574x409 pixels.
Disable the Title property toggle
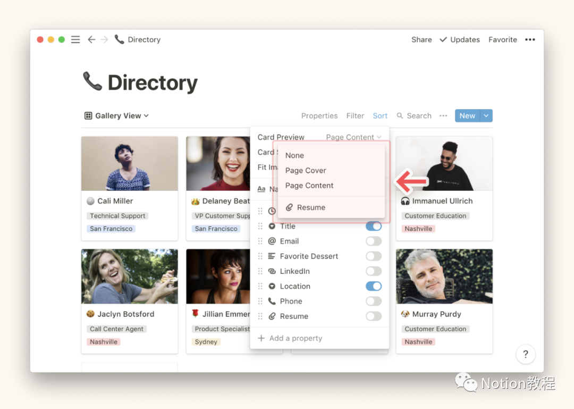374,227
